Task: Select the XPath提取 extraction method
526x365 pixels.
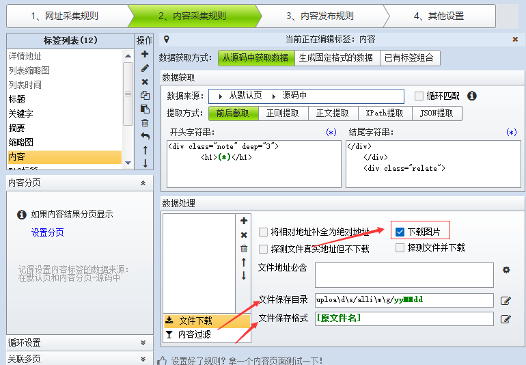Action: pyautogui.click(x=385, y=113)
